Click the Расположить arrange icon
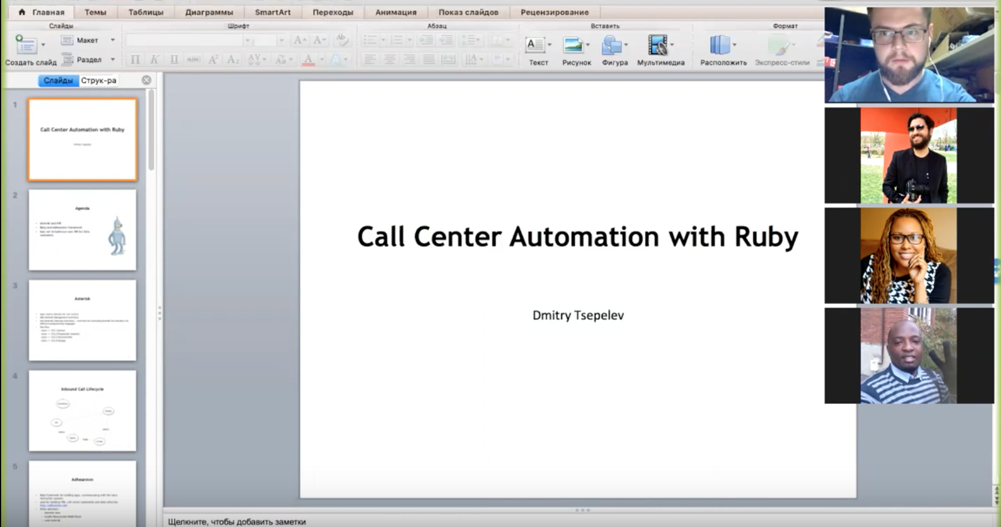Viewport: 1001px width, 527px height. point(720,44)
